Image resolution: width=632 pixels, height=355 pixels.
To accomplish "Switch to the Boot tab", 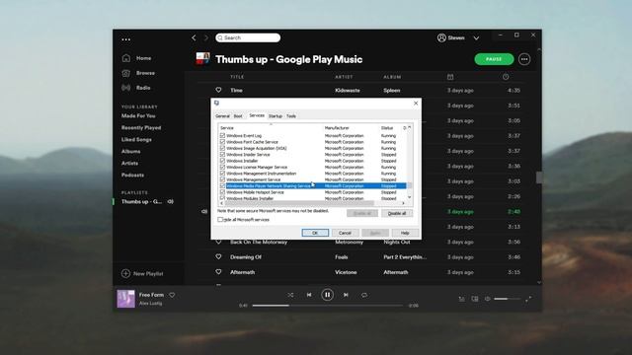I will [x=238, y=116].
